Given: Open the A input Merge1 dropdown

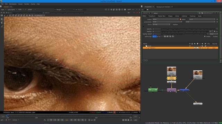Looking at the screenshot, I should (59, 10).
